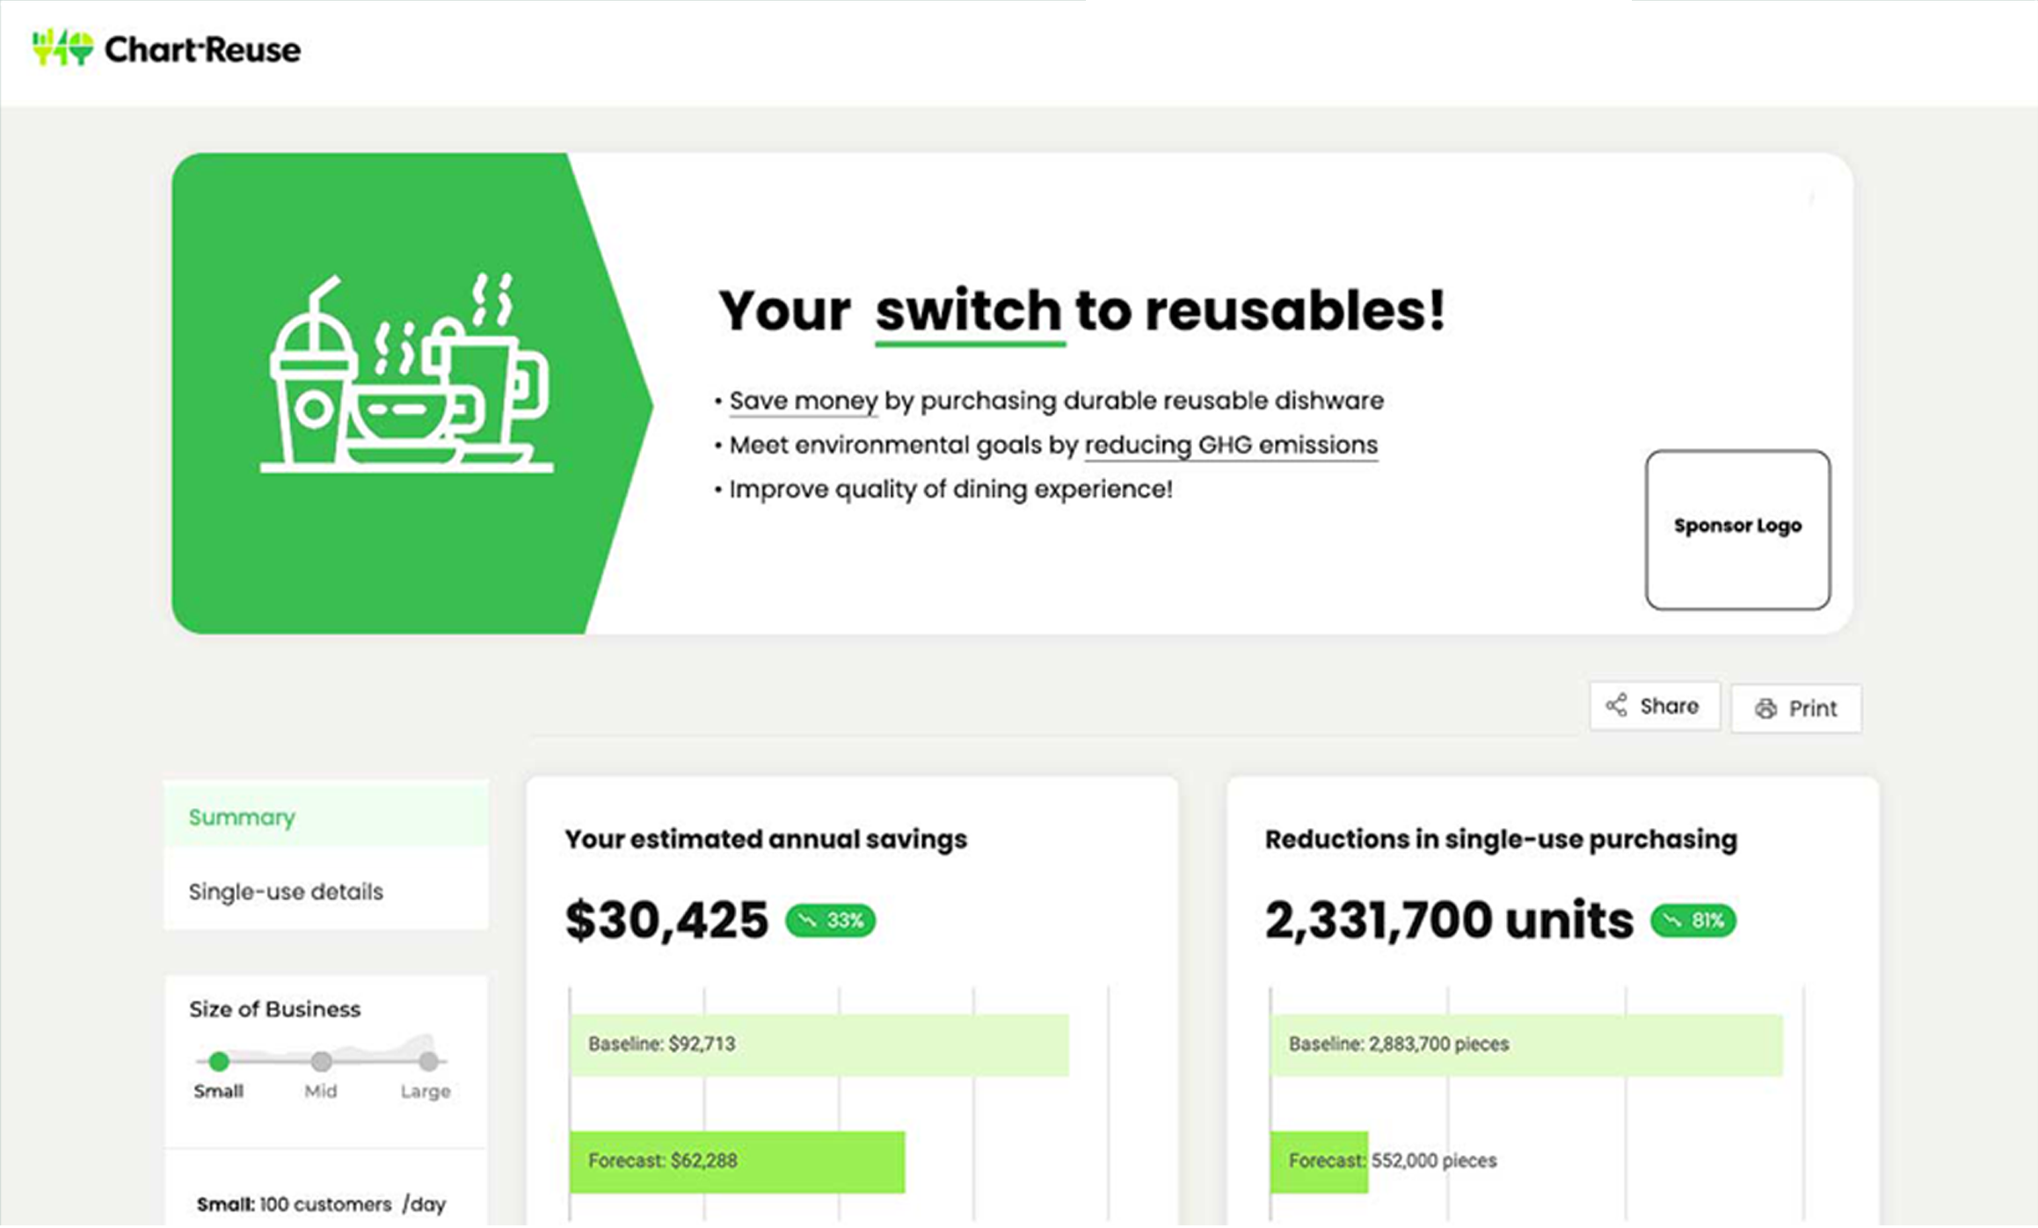Screen dimensions: 2038x1228
Task: Select the Summary tab
Action: click(326, 817)
